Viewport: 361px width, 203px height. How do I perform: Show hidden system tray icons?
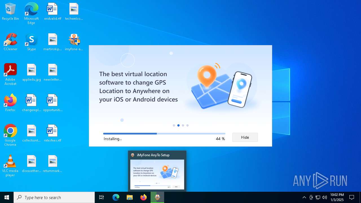point(304,197)
